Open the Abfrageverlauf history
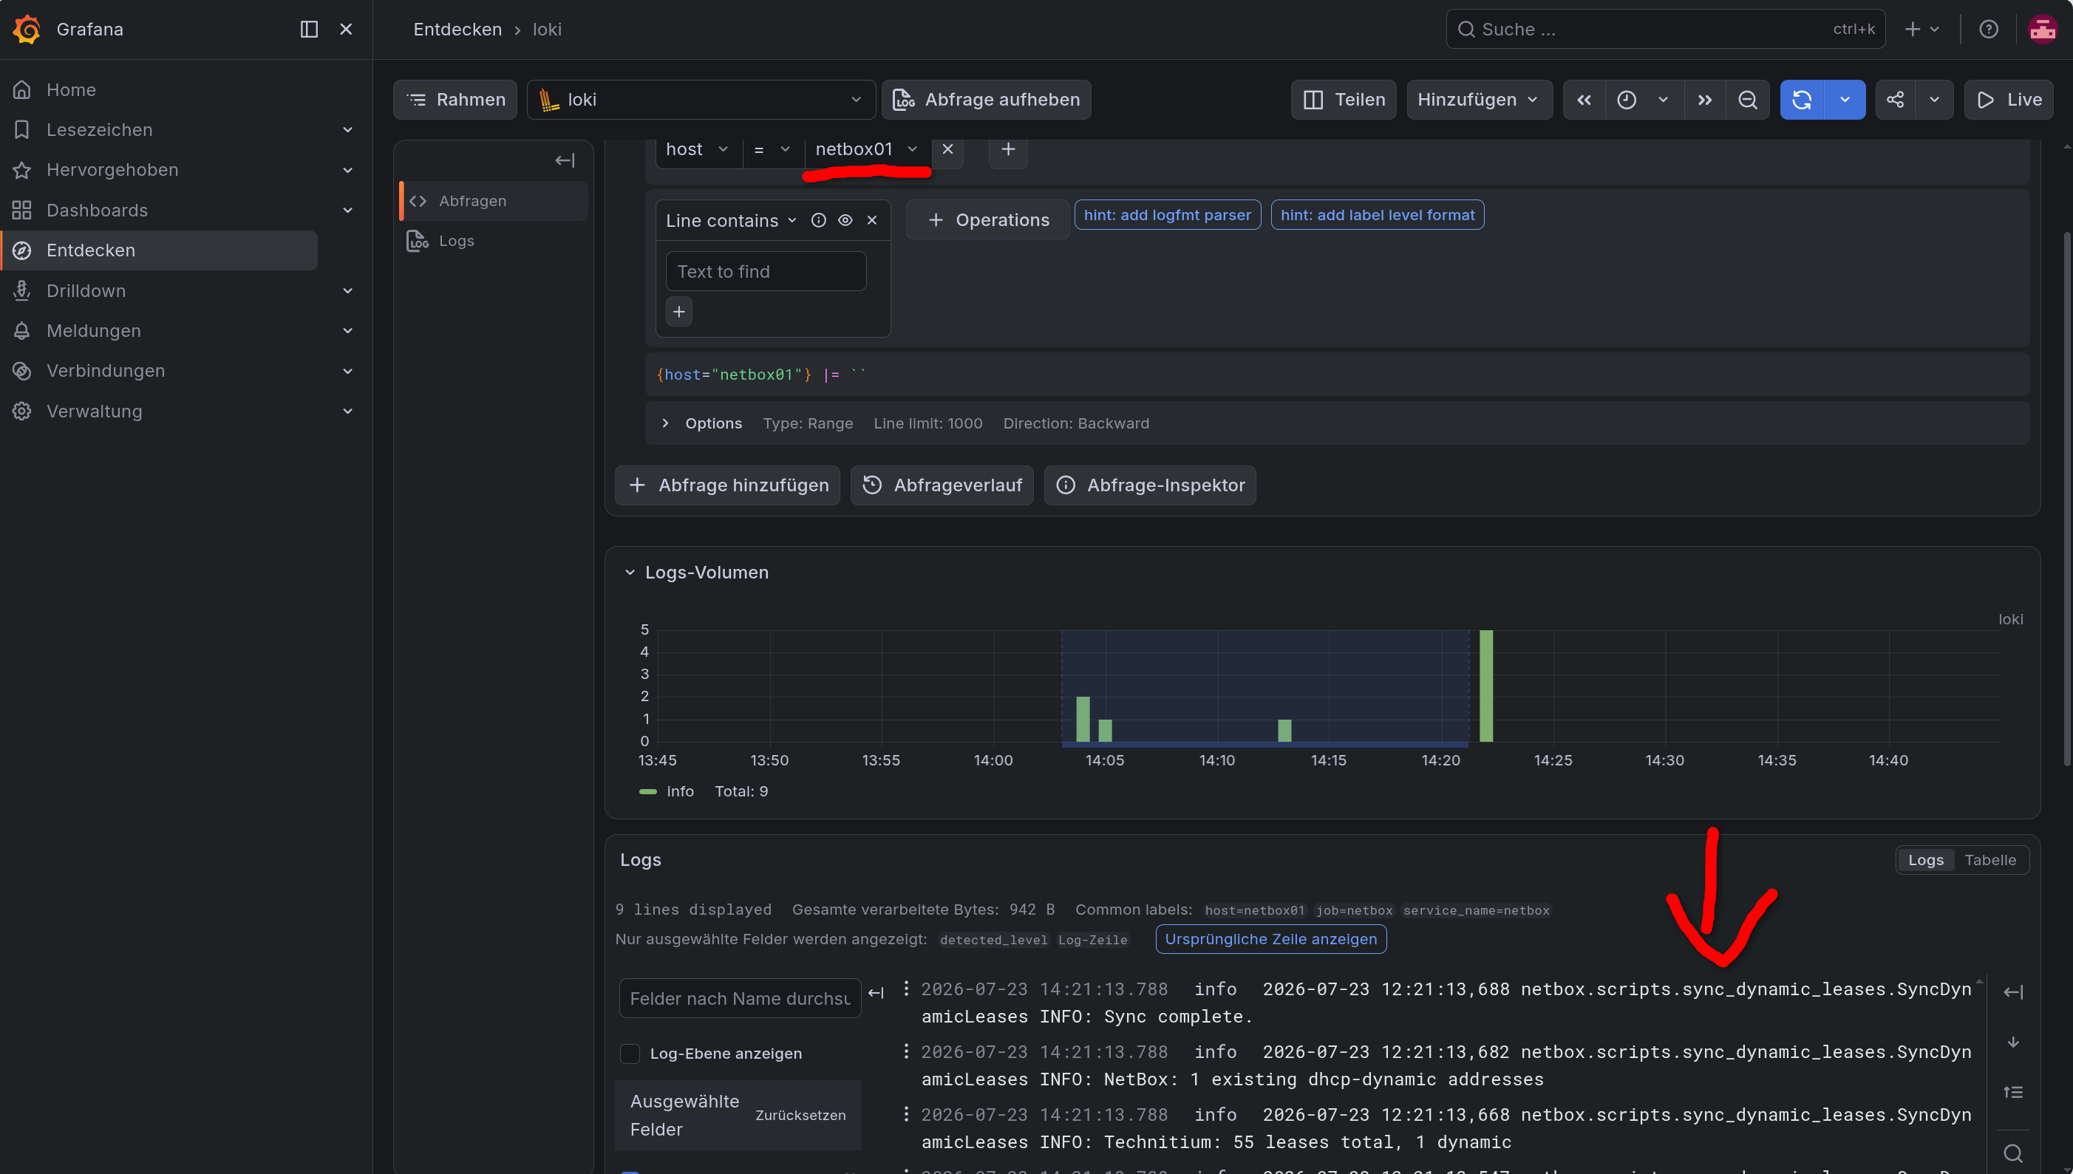The height and width of the screenshot is (1174, 2073). tap(942, 485)
